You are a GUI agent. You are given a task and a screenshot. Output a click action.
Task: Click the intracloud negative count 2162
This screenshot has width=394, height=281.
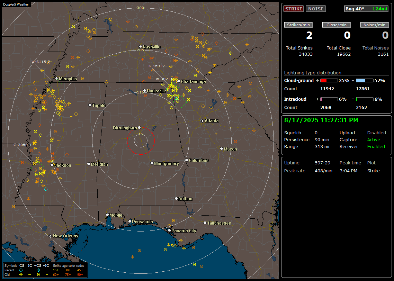coord(361,108)
